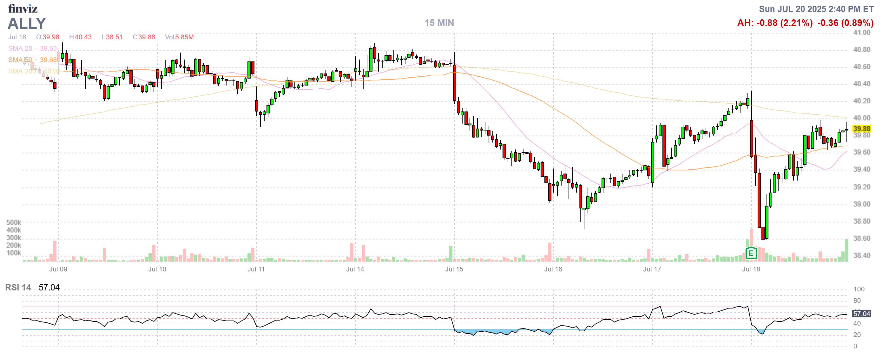
Task: Click the 500k volume axis label
Action: (14, 222)
